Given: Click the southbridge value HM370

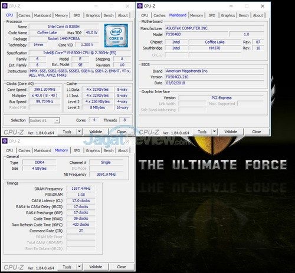Looking at the screenshot, I should pyautogui.click(x=215, y=48).
